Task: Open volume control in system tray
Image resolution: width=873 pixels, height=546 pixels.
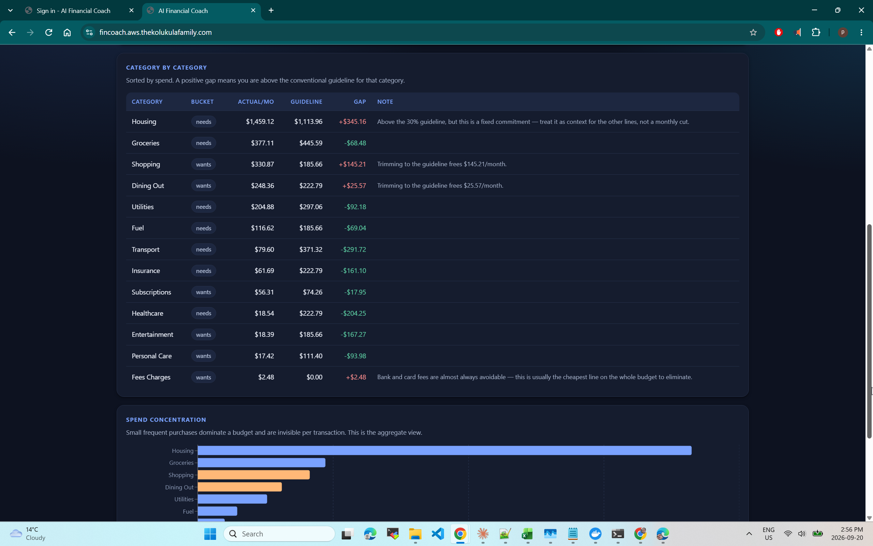Action: point(802,534)
